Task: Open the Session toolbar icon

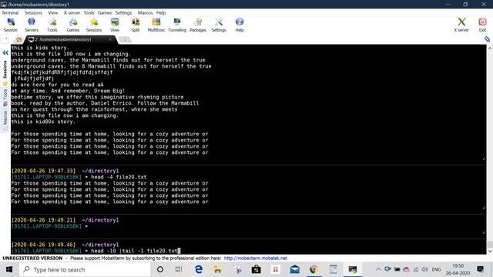Action: 11,25
